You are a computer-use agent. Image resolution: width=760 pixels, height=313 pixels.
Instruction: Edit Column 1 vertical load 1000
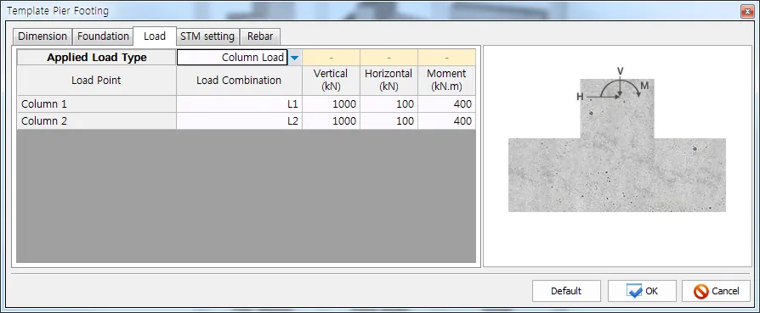pyautogui.click(x=331, y=104)
